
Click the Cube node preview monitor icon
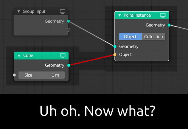pos(63,56)
